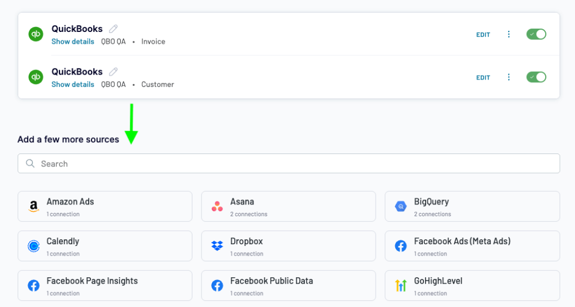The height and width of the screenshot is (307, 575).
Task: Click the Dropbox logo icon
Action: [217, 246]
